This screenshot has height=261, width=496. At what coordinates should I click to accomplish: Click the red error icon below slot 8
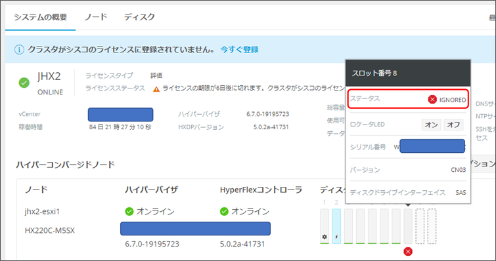408,252
